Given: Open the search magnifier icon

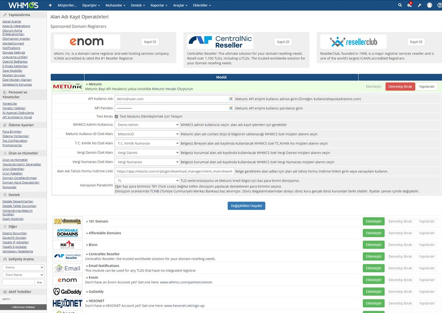Looking at the screenshot, I should pyautogui.click(x=400, y=5).
